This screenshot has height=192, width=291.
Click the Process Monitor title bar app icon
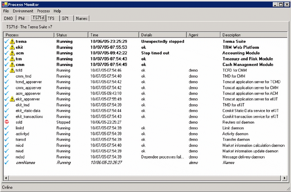[x=5, y=5]
